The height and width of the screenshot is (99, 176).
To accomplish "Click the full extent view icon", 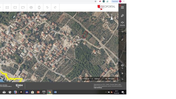I will pos(7,7).
